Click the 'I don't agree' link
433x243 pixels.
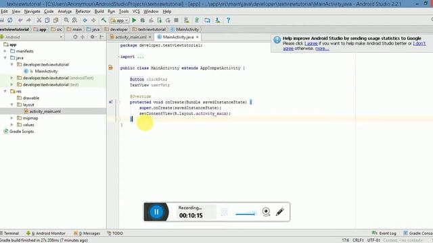[419, 43]
